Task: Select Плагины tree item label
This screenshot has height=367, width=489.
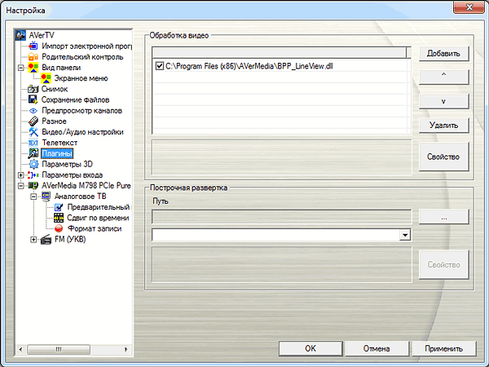Action: tap(57, 153)
